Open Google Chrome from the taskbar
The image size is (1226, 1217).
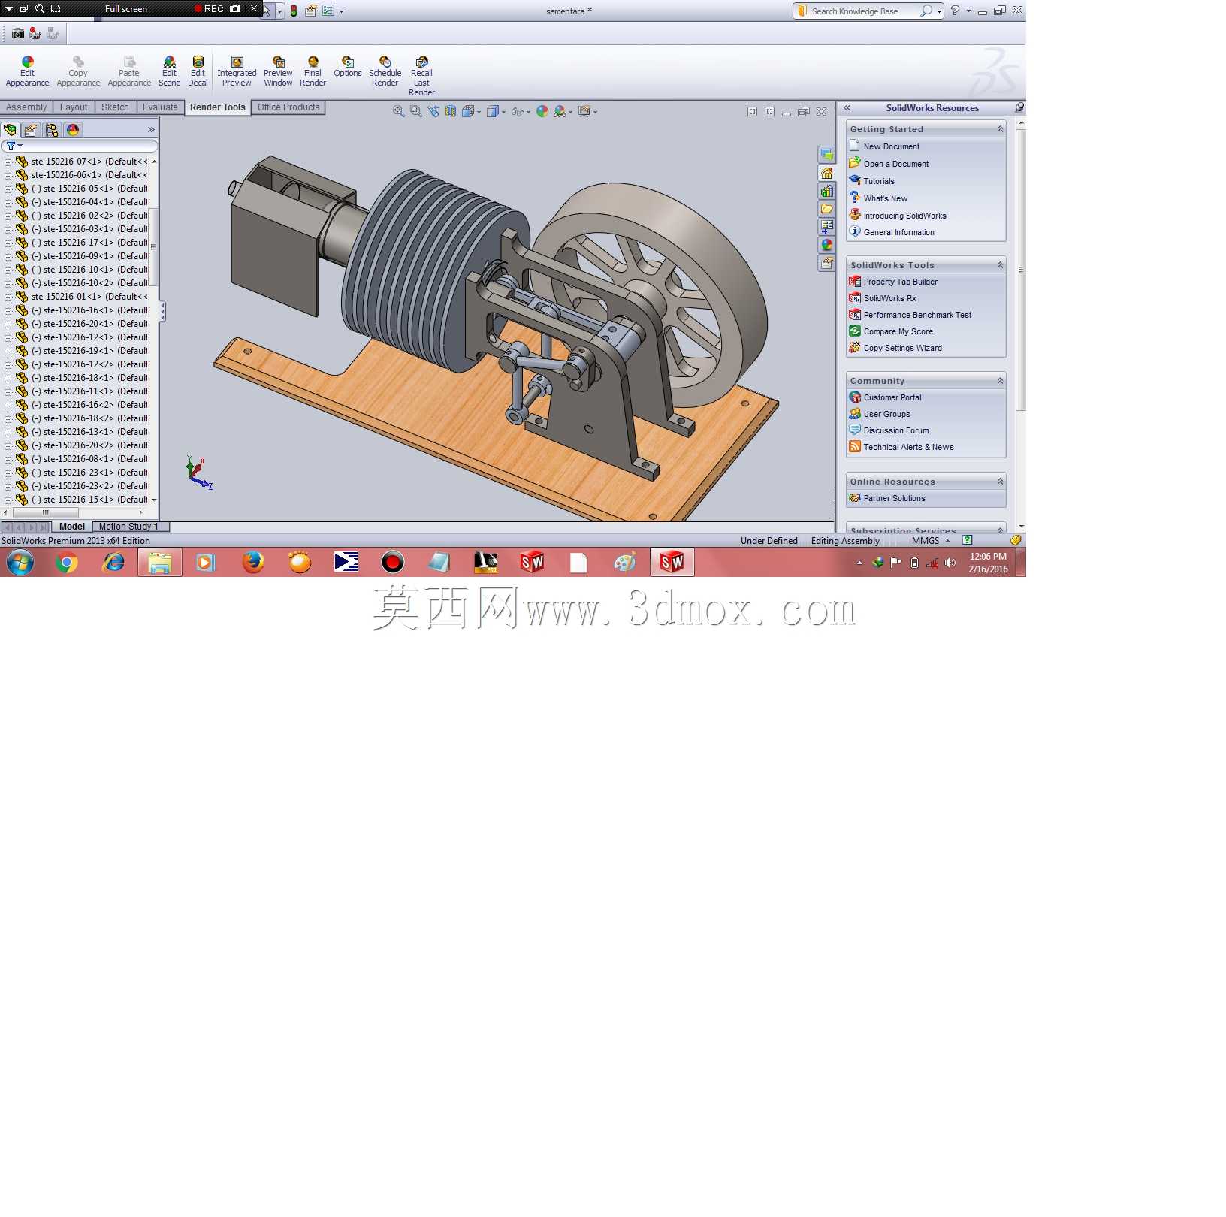(x=67, y=562)
